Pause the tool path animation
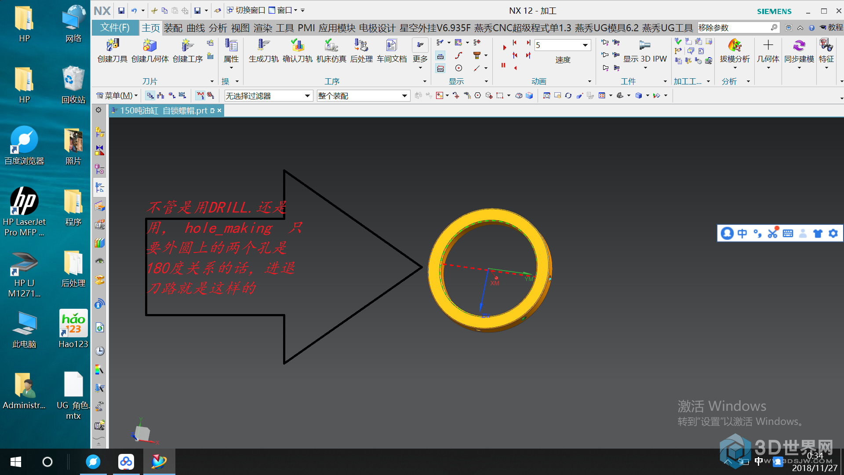Screen dimensions: 844x475 tap(503, 65)
